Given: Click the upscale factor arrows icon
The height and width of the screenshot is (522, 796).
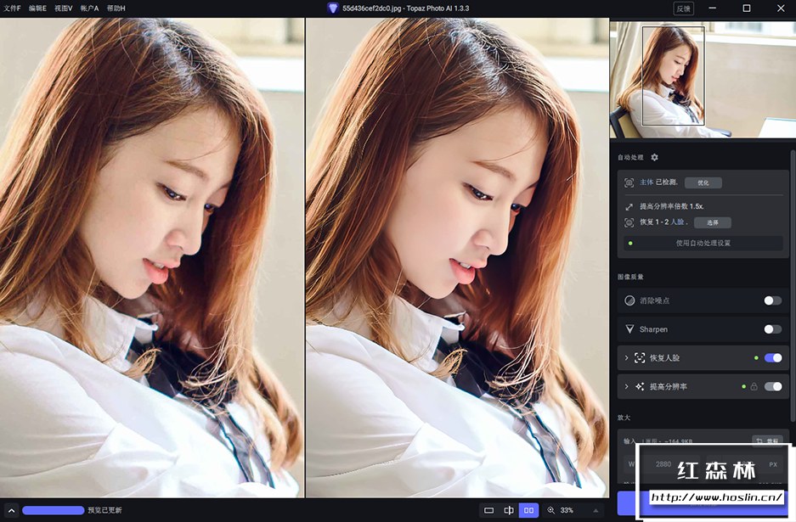Looking at the screenshot, I should (x=629, y=206).
